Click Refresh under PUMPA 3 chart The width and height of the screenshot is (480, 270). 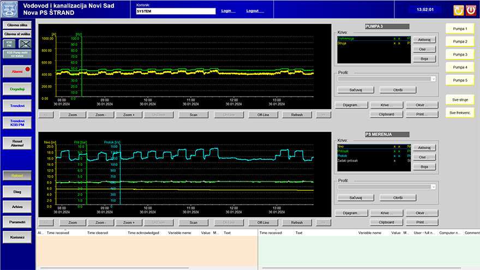(x=297, y=115)
